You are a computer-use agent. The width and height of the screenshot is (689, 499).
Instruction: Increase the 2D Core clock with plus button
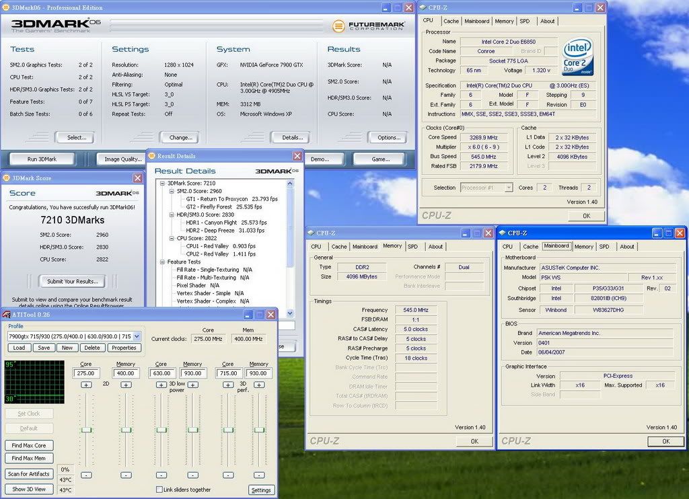point(87,385)
